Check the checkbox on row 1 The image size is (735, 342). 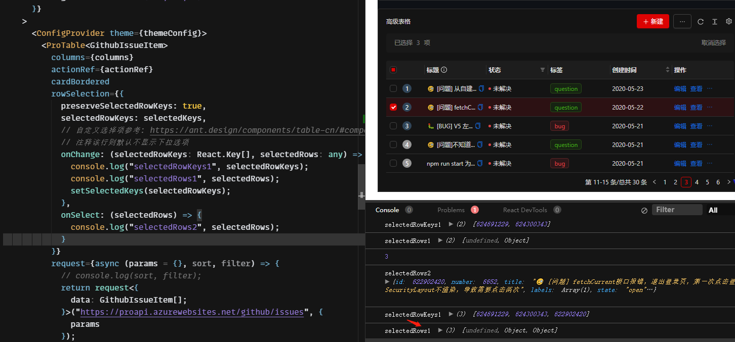point(393,88)
